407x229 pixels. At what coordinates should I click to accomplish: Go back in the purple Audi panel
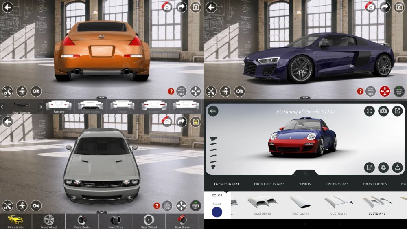(x=211, y=7)
